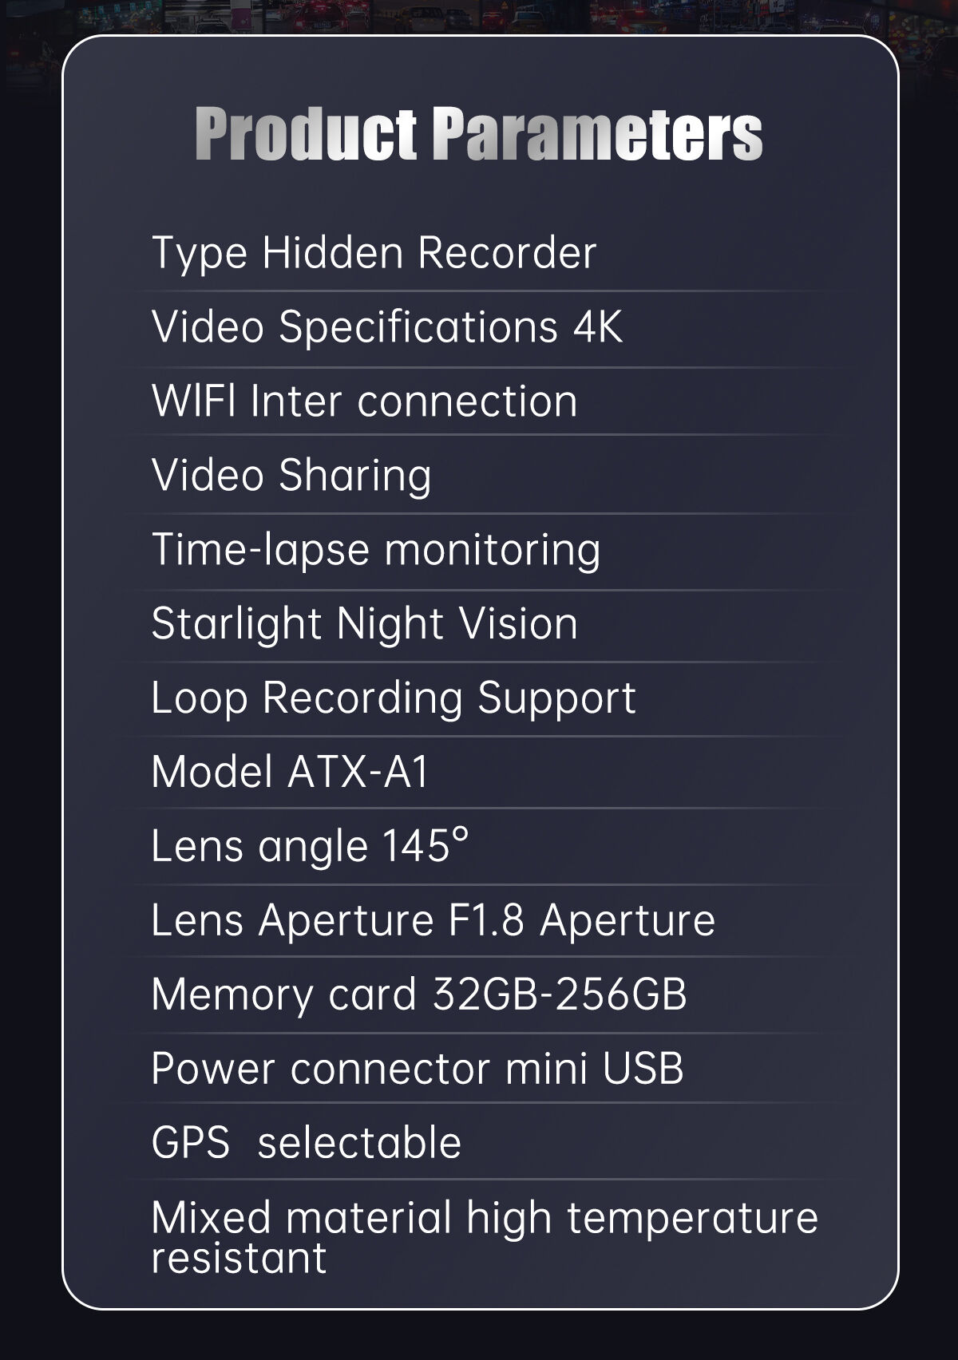This screenshot has height=1360, width=958.
Task: Click the Lens angle label
Action: (x=259, y=846)
